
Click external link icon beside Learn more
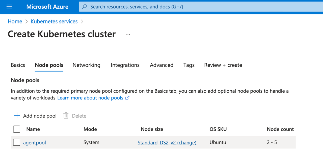(127, 98)
